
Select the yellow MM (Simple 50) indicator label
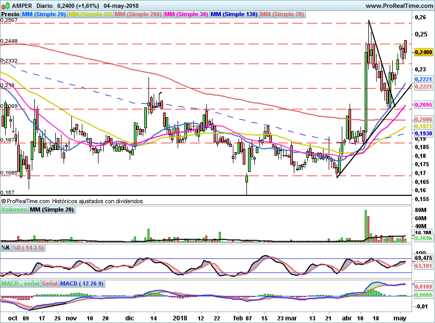90,15
